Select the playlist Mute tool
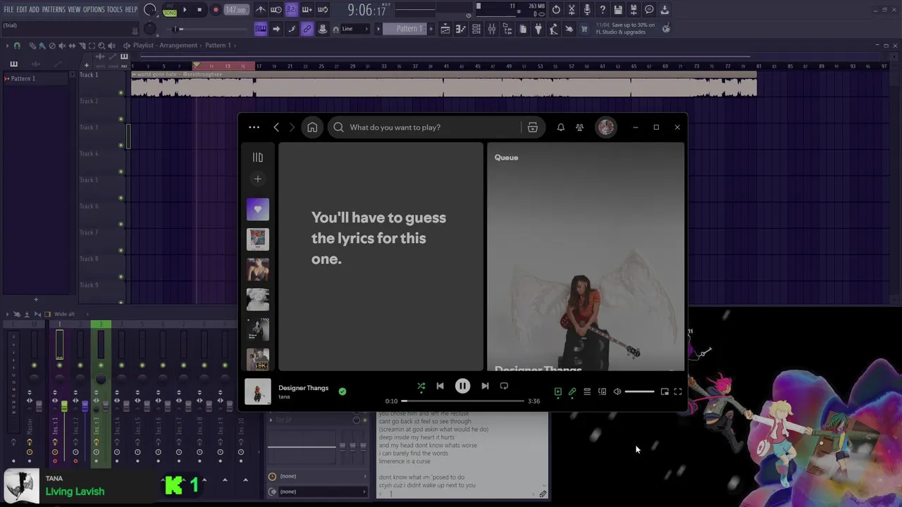 pos(62,46)
